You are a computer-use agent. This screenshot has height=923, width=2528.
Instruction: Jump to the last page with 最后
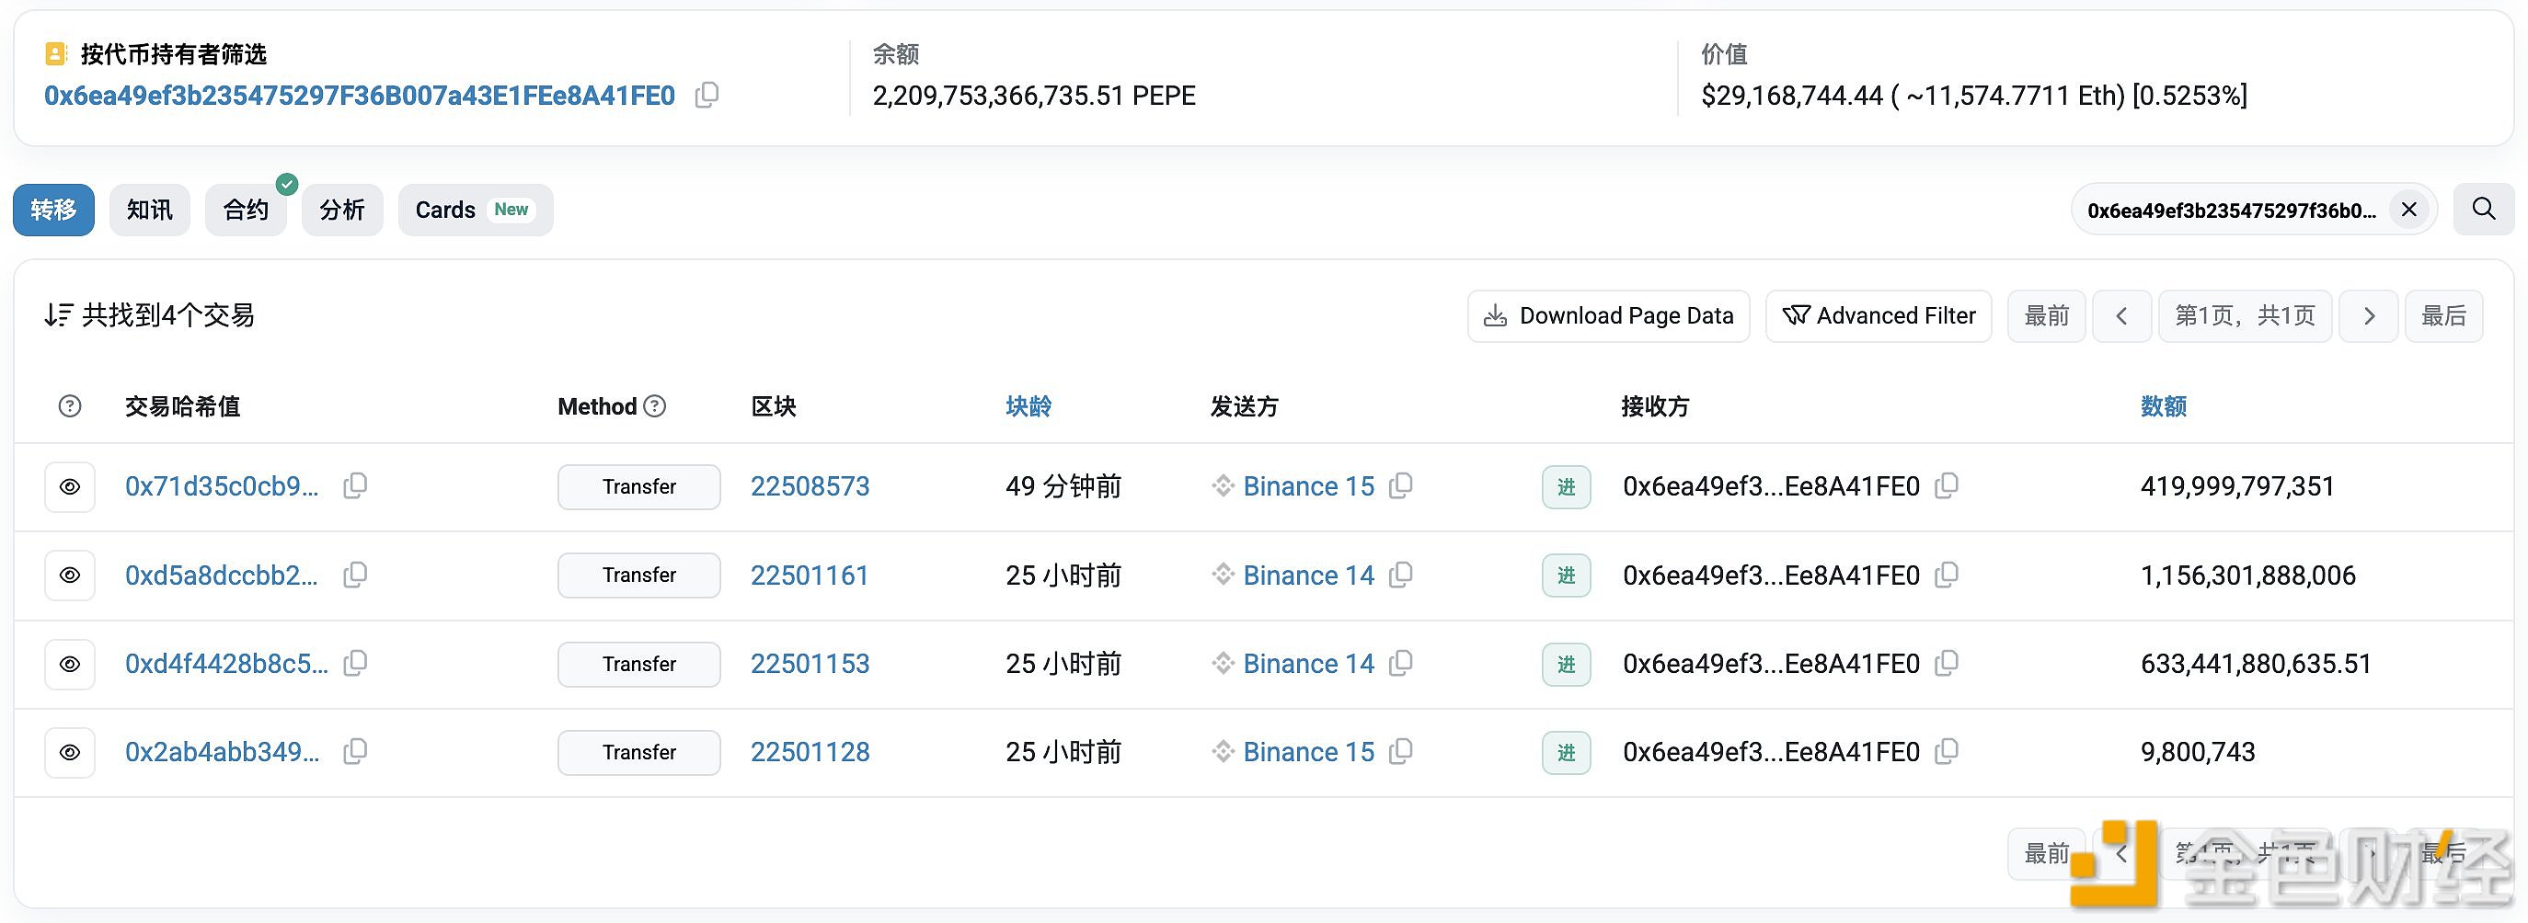[x=2443, y=314]
